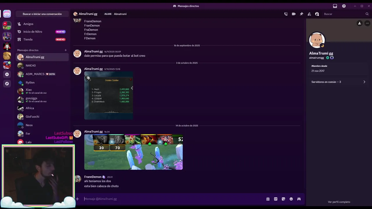
Task: Click FrannDemon username in last message
Action: [x=93, y=177]
